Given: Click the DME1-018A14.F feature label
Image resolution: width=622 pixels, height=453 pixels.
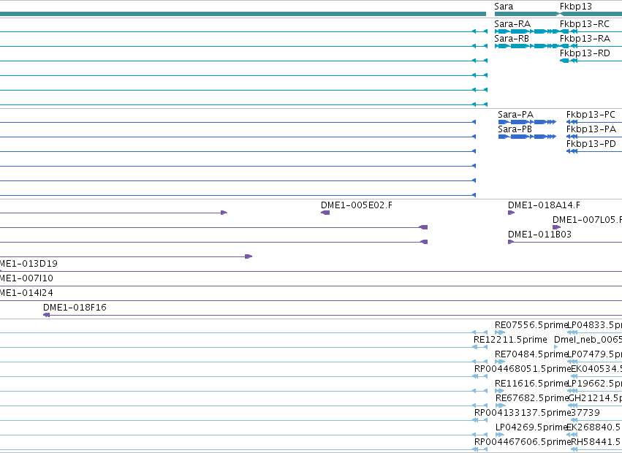Looking at the screenshot, I should point(544,205).
